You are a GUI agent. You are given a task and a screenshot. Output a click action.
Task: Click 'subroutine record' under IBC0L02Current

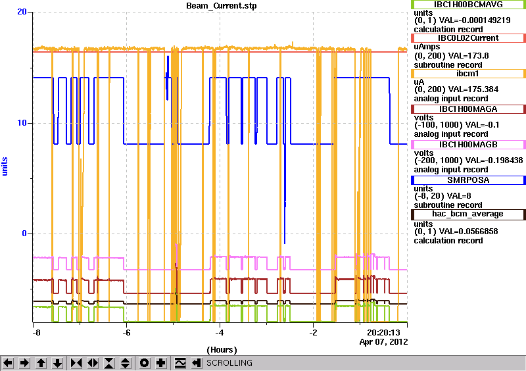[448, 65]
